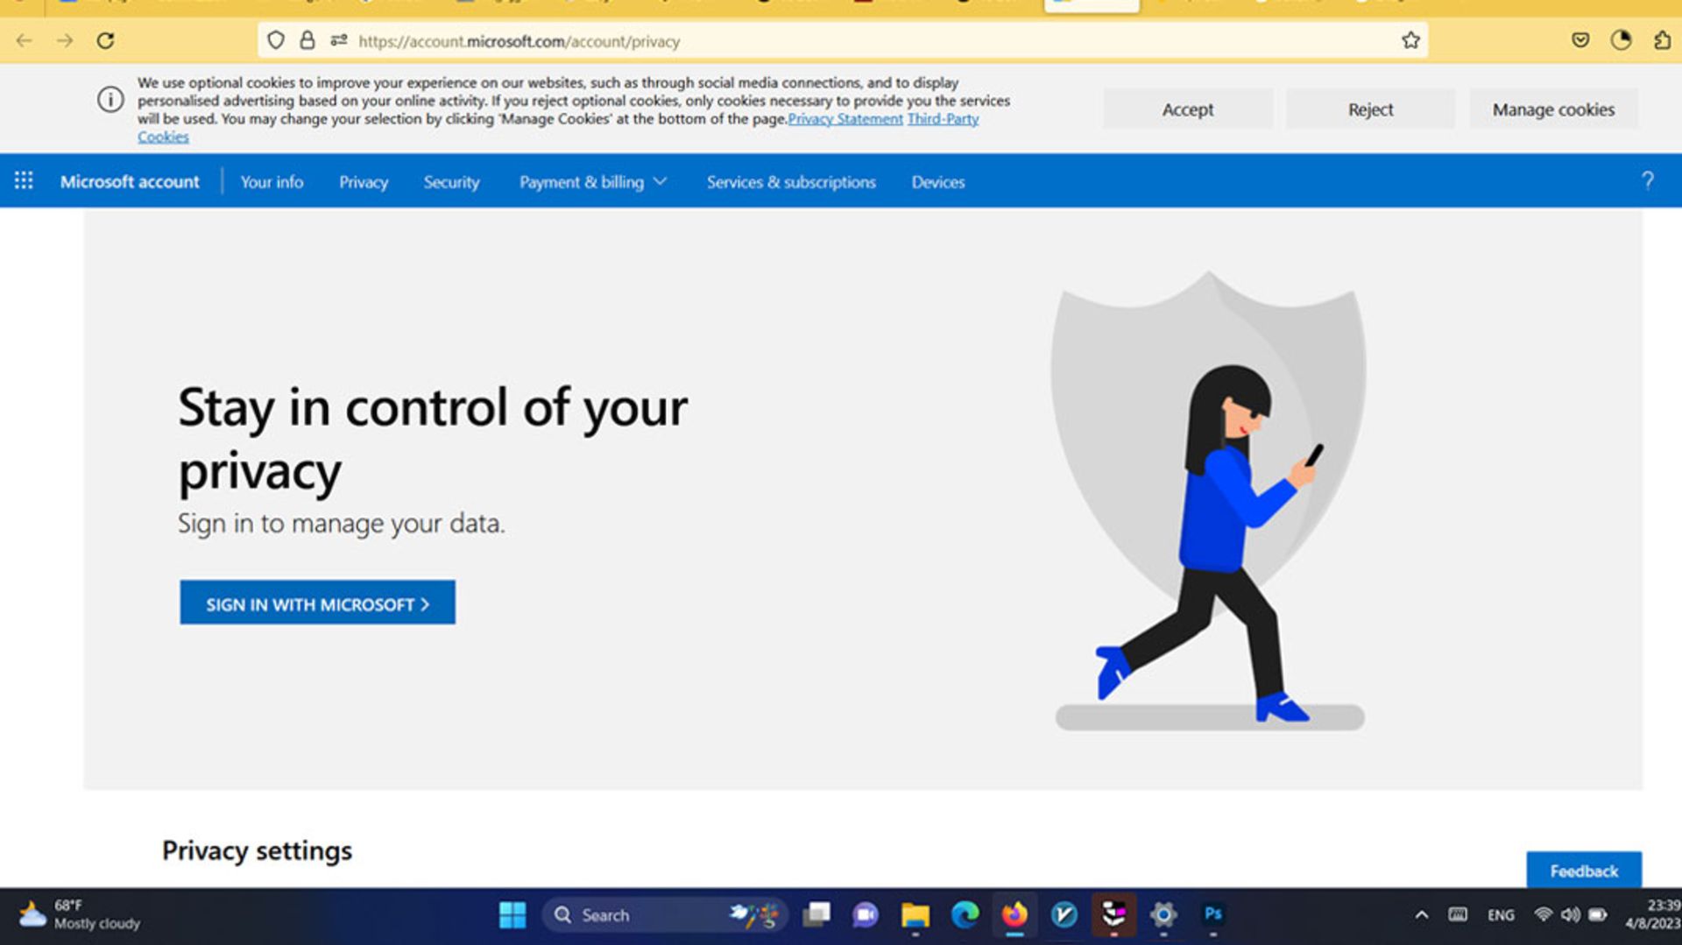Open the Your info tab
1682x945 pixels.
click(272, 182)
